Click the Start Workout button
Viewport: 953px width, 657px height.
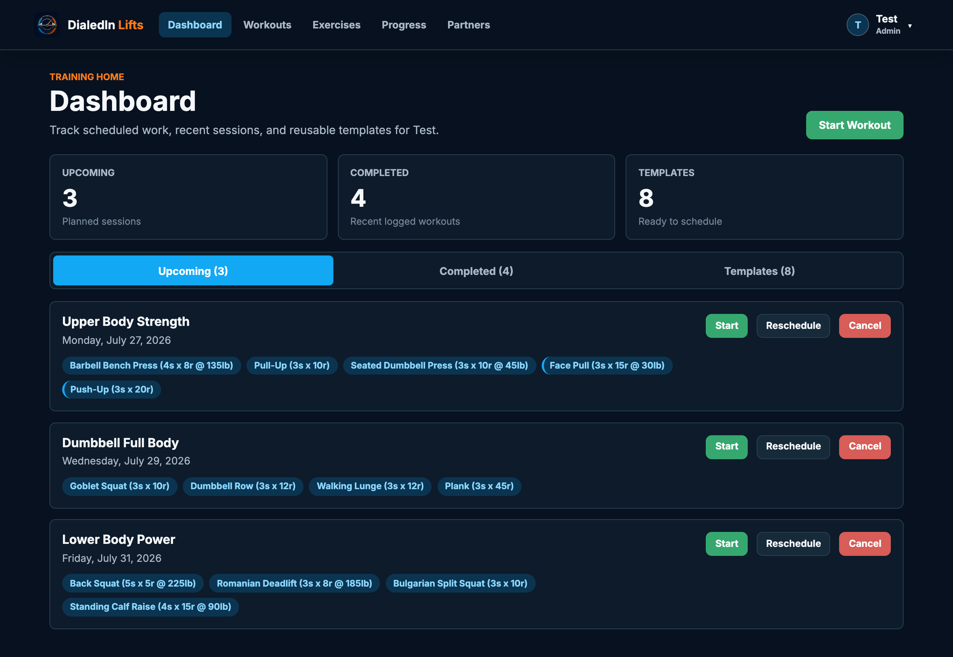coord(854,125)
